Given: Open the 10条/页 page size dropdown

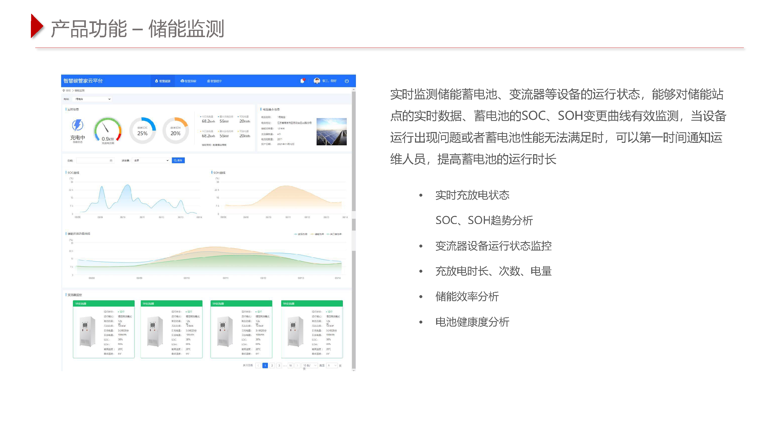Looking at the screenshot, I should point(309,366).
